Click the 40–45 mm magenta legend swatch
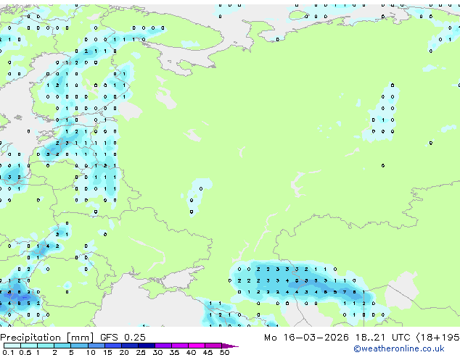Image resolution: width=460 pixels, height=355 pixels. [197, 346]
